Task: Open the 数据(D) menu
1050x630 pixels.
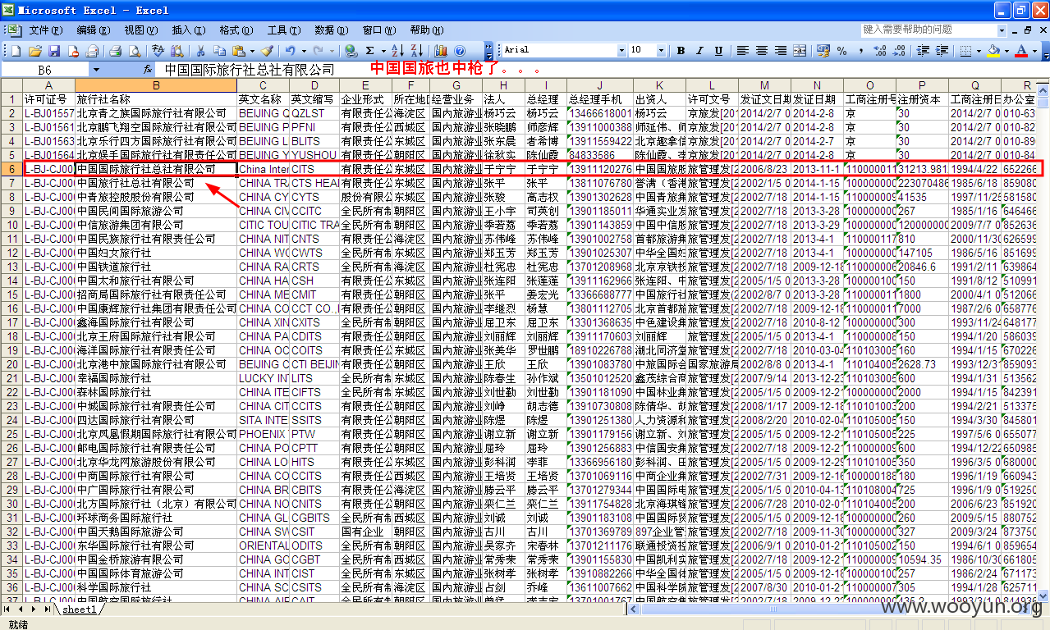Action: pyautogui.click(x=331, y=30)
